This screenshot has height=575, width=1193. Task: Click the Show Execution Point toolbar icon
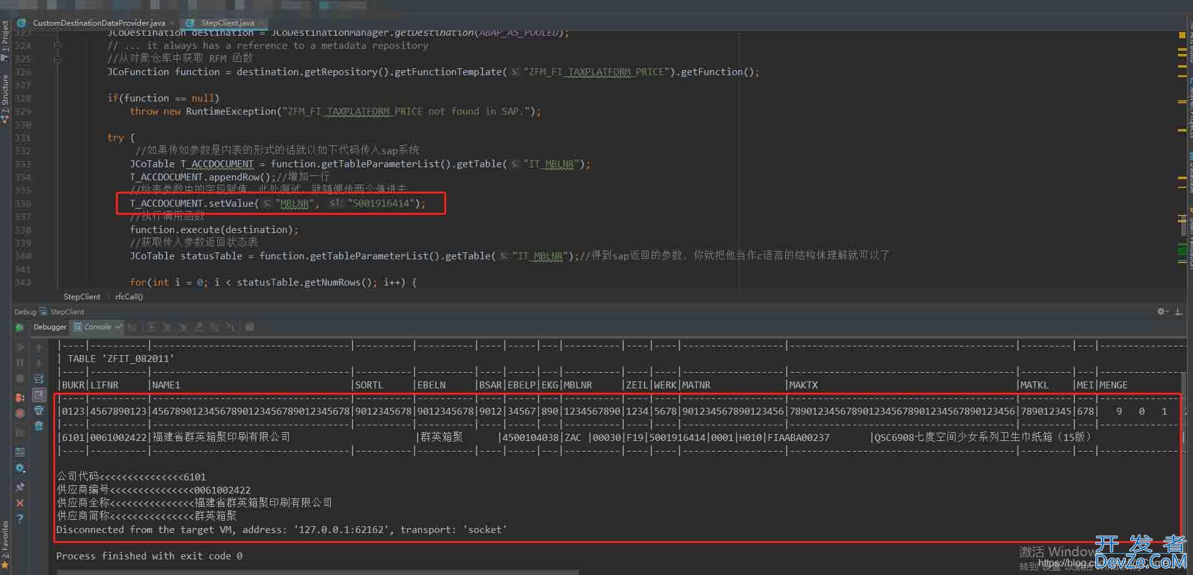(133, 327)
